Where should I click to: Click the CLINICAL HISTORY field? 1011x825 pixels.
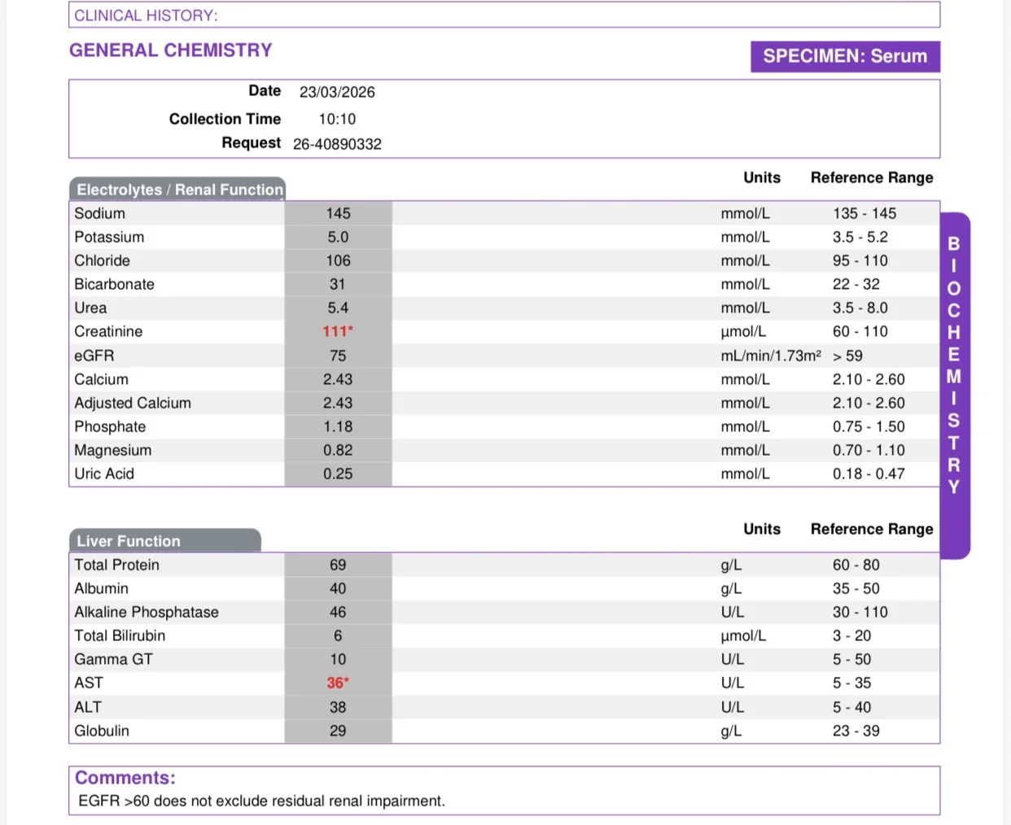click(505, 15)
